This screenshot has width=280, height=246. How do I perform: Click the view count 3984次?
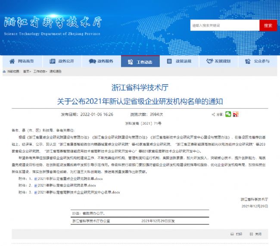point(156,114)
